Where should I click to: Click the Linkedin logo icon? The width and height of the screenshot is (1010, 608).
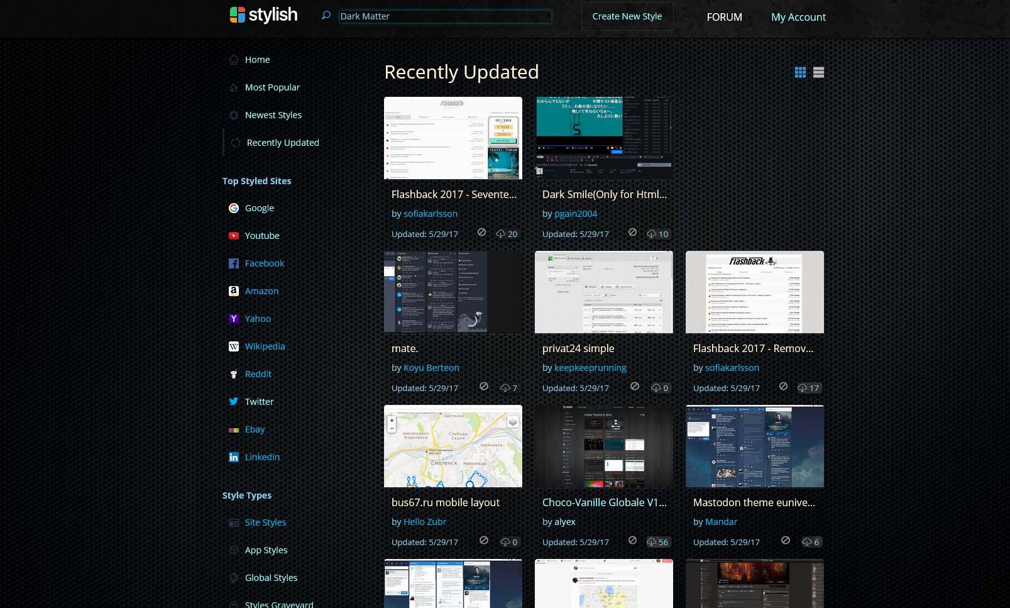(x=234, y=457)
